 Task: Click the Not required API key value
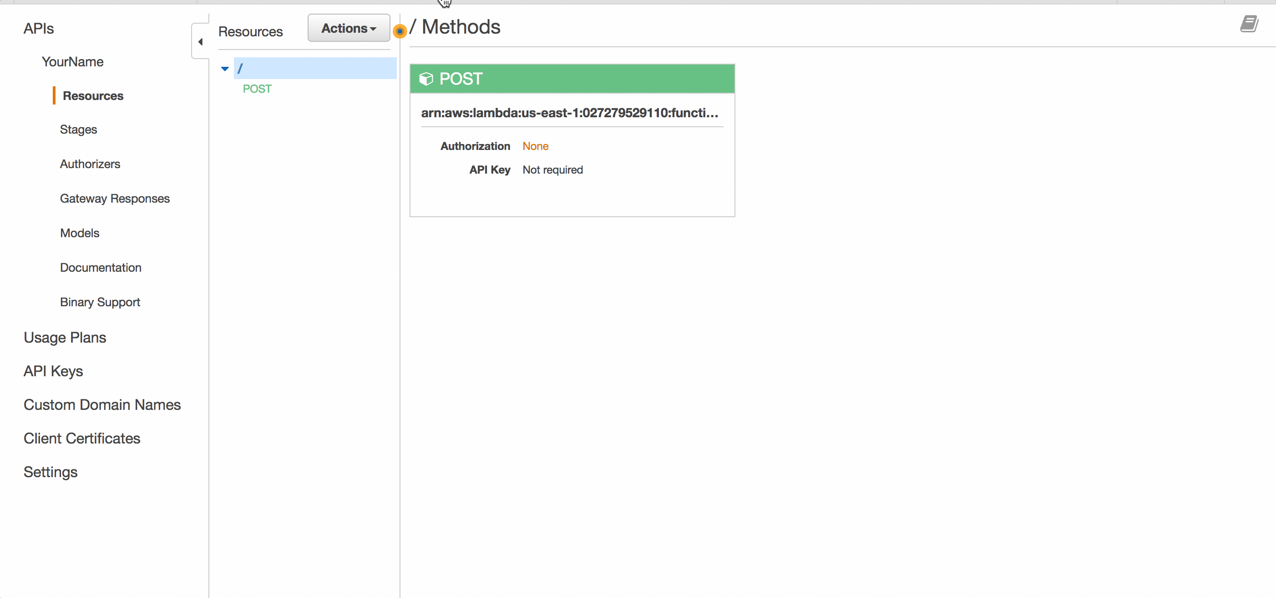(x=552, y=169)
